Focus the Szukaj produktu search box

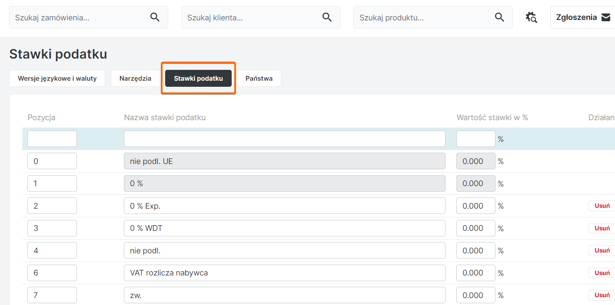(424, 17)
